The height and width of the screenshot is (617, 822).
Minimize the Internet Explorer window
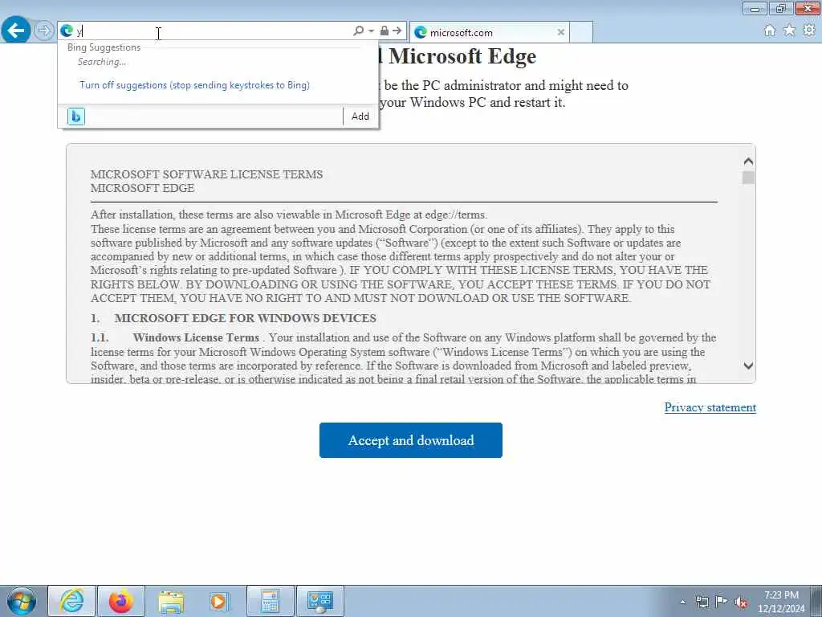[x=755, y=8]
